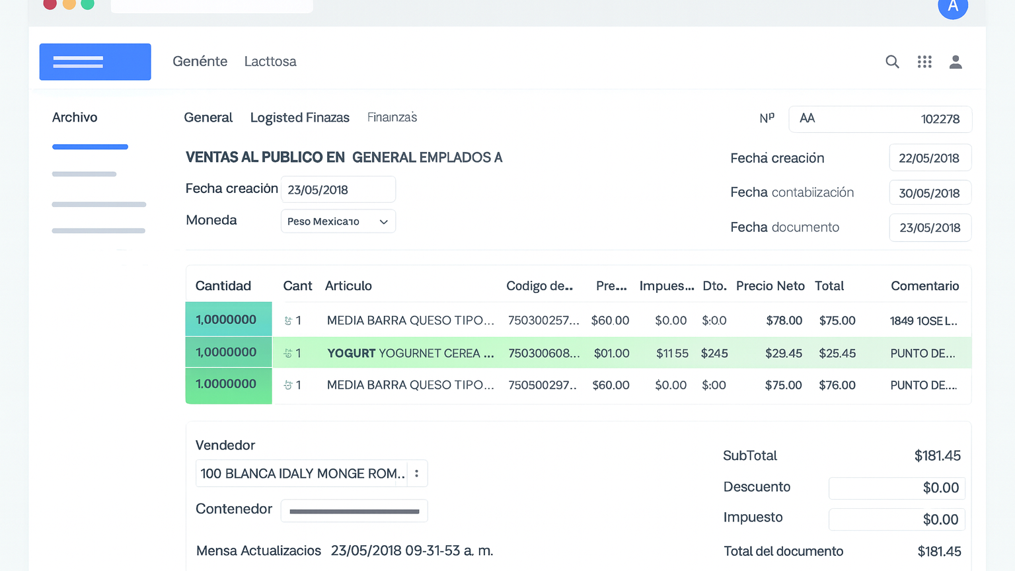Click the Fecha contabilización date field
The width and height of the screenshot is (1015, 571).
coord(930,193)
